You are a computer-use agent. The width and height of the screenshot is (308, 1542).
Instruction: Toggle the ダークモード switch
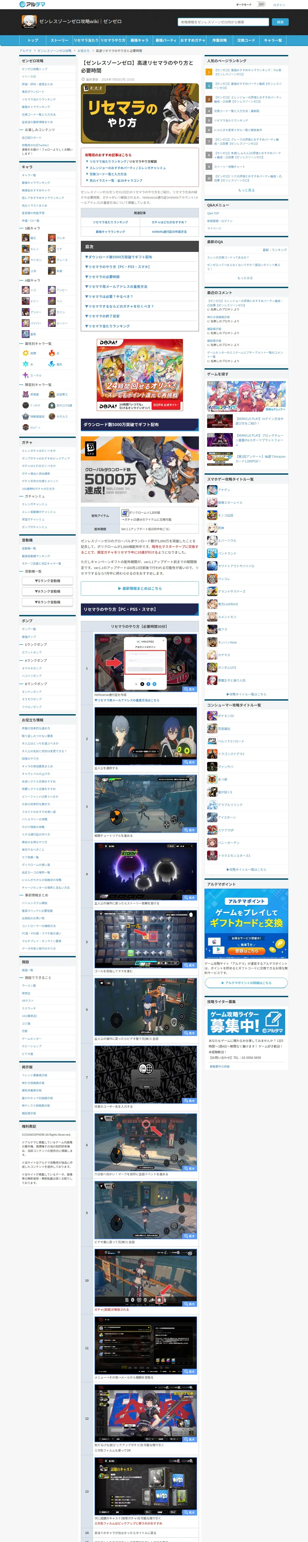pyautogui.click(x=261, y=4)
